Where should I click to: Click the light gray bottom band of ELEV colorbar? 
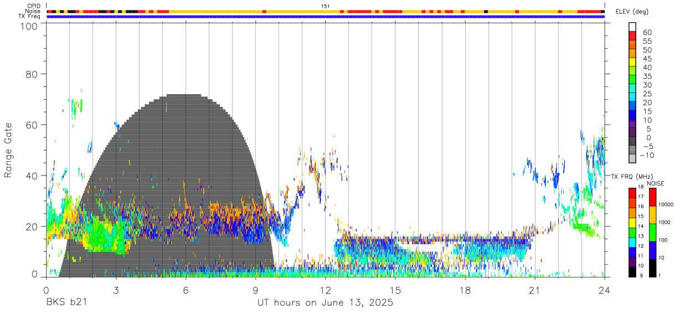tap(632, 158)
